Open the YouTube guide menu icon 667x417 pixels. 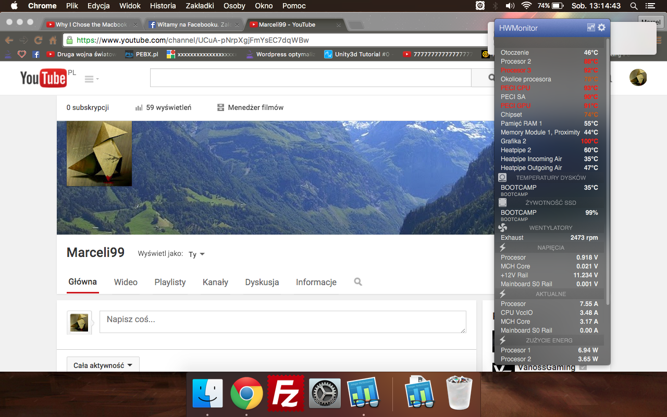point(91,79)
